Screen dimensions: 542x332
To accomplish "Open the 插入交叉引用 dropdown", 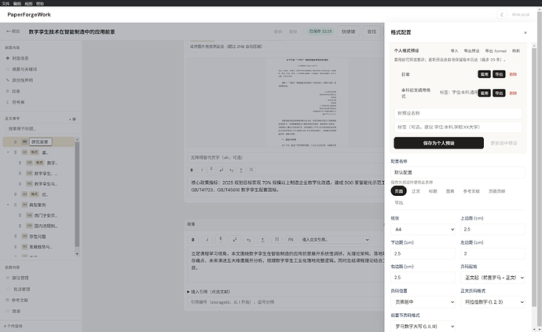I will click(x=335, y=240).
